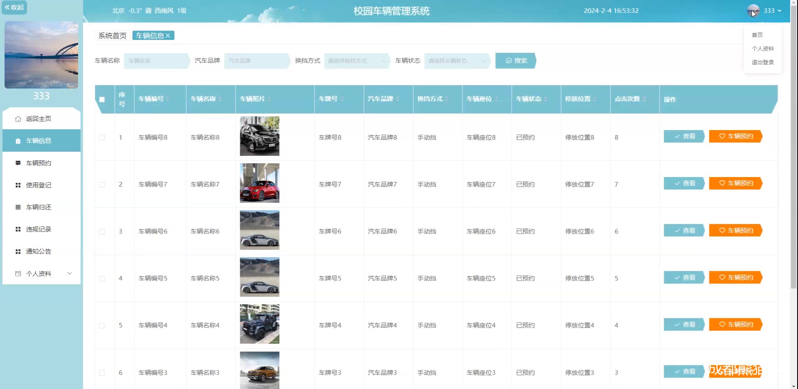Close the 车辆信息 tab with X

[x=168, y=36]
